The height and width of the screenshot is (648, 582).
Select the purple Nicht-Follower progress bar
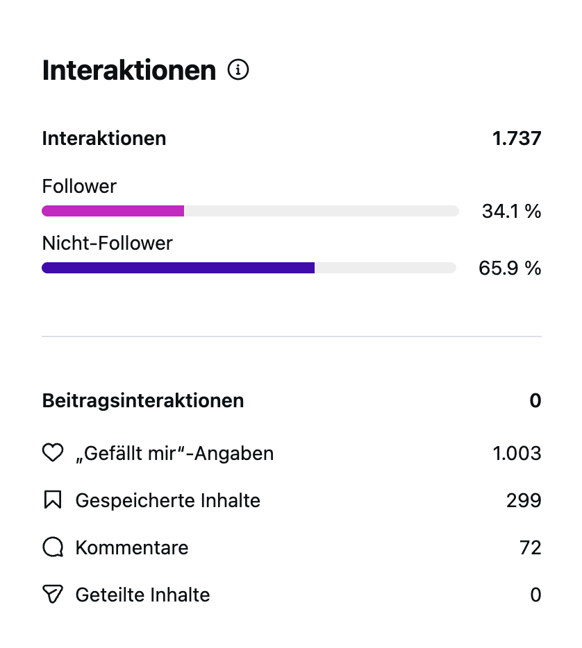tap(178, 268)
